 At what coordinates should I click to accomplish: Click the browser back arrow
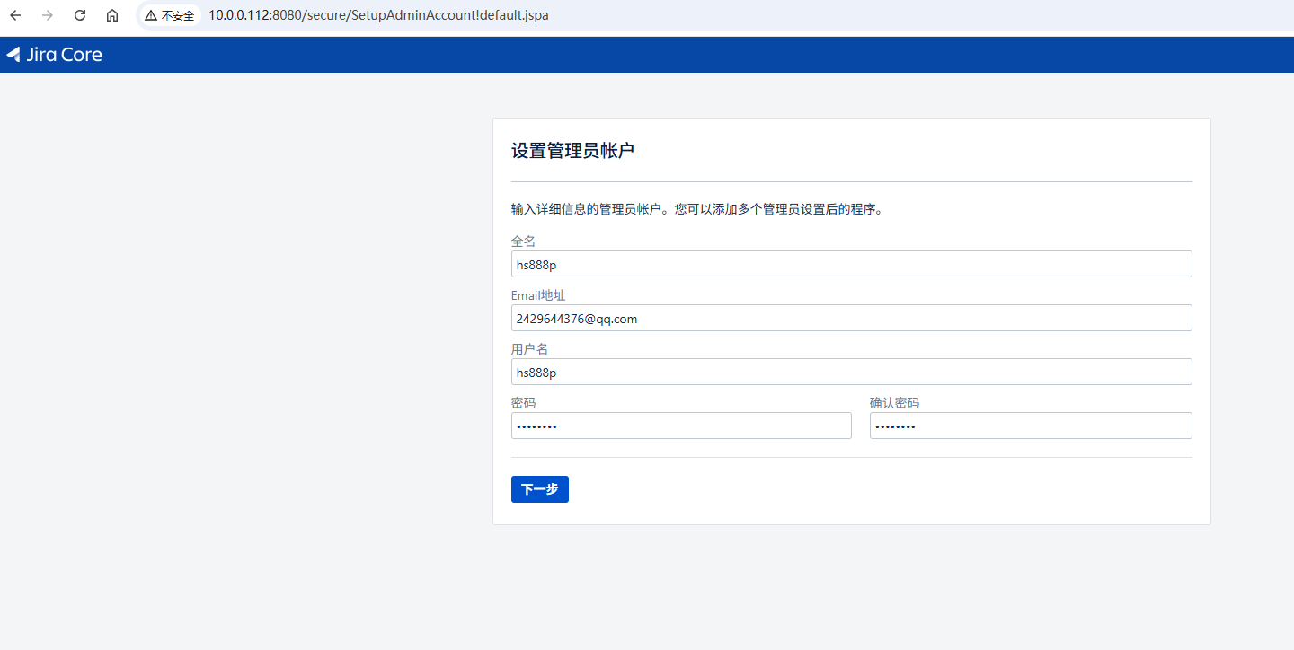[x=15, y=15]
